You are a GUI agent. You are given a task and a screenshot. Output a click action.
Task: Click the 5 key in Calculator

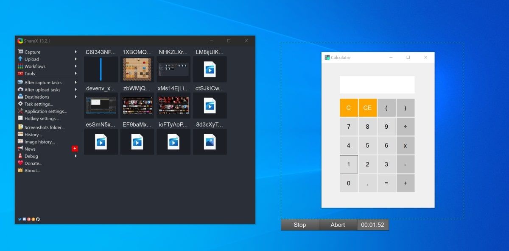coord(367,146)
